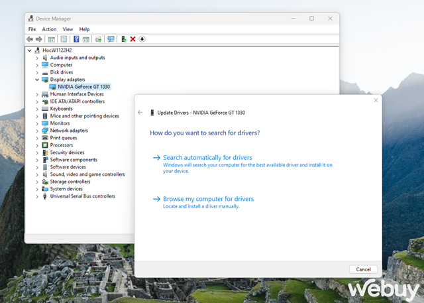Select the Monitors label

coord(60,123)
